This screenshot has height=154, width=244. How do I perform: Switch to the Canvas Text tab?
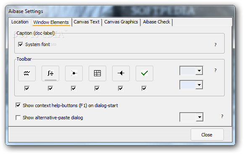click(87, 22)
